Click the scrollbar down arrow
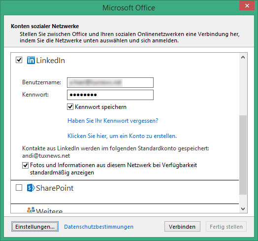Viewport: 258px width, 241px height. [243, 209]
